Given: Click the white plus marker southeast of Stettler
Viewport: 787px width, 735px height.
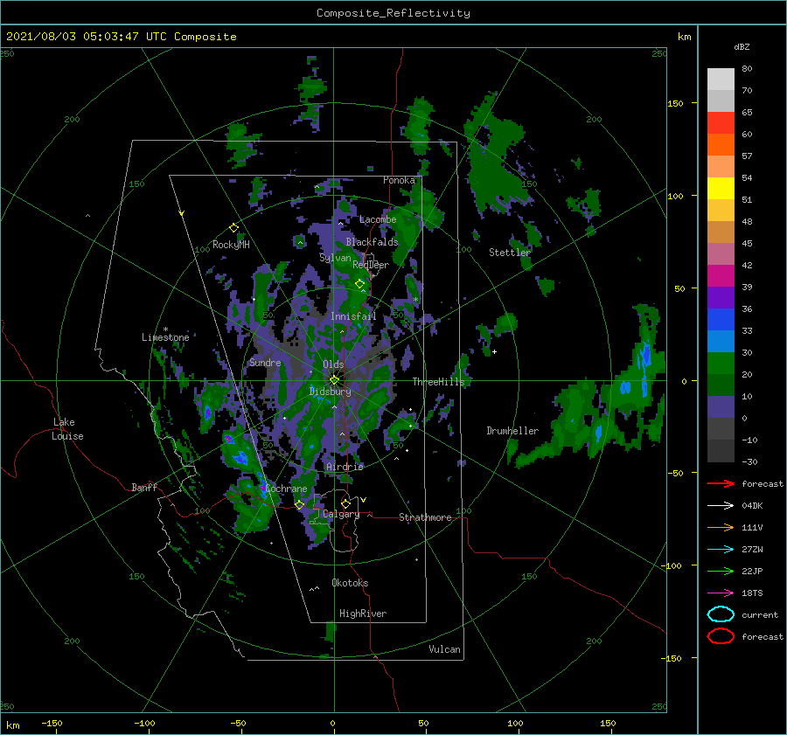Looking at the screenshot, I should tap(494, 351).
